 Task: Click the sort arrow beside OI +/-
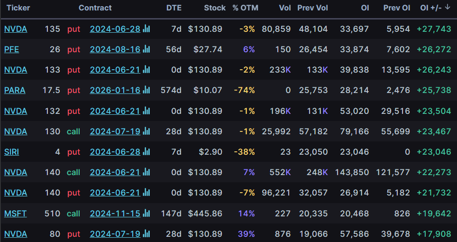(448, 7)
